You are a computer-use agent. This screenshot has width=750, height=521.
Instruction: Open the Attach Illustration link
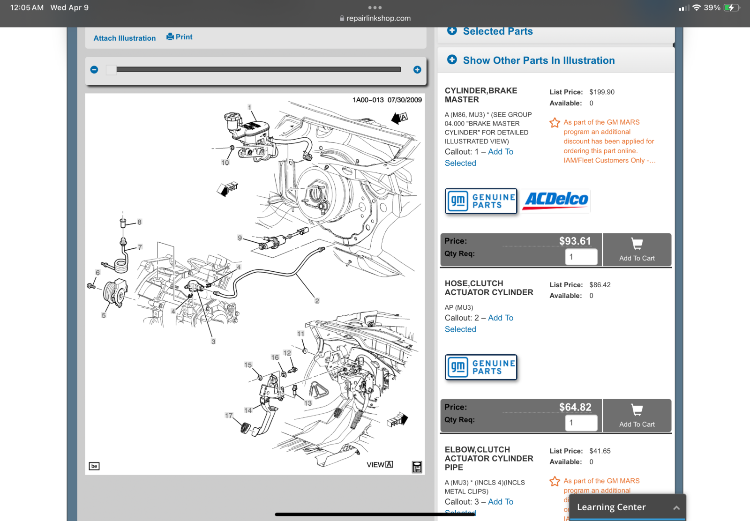coord(125,38)
